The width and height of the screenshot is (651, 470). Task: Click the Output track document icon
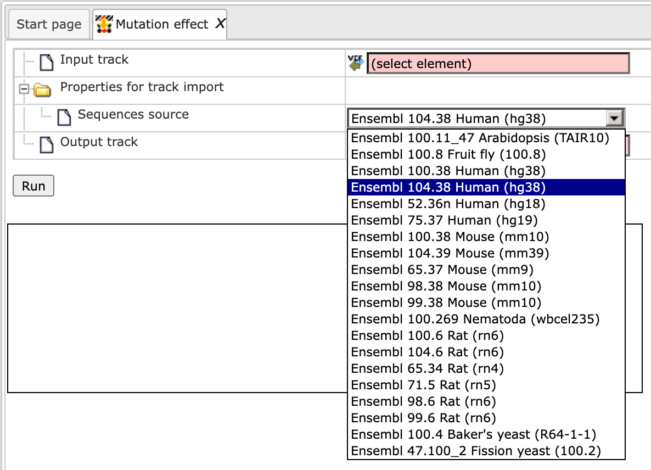[x=47, y=144]
